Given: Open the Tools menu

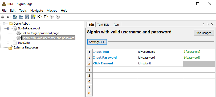Looking at the screenshot, I should coord(23,11).
